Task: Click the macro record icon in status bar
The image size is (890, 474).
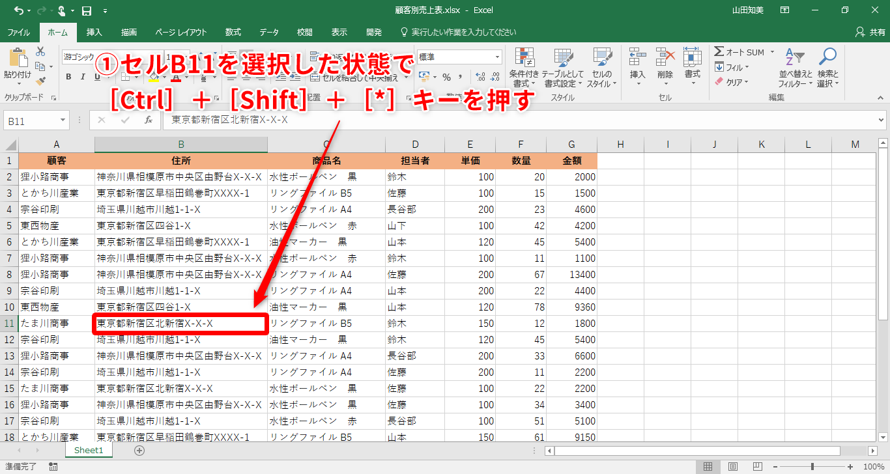Action: (x=53, y=466)
